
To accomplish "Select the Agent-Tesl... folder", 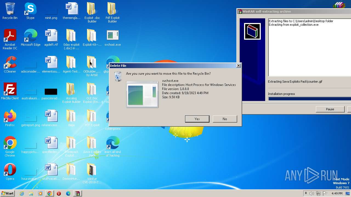I will click(72, 65).
